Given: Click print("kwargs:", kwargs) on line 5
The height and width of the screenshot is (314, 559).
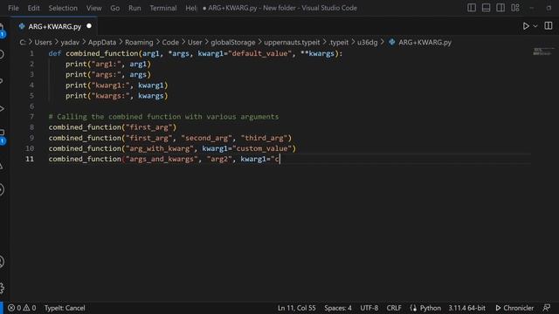Looking at the screenshot, I should click(116, 96).
